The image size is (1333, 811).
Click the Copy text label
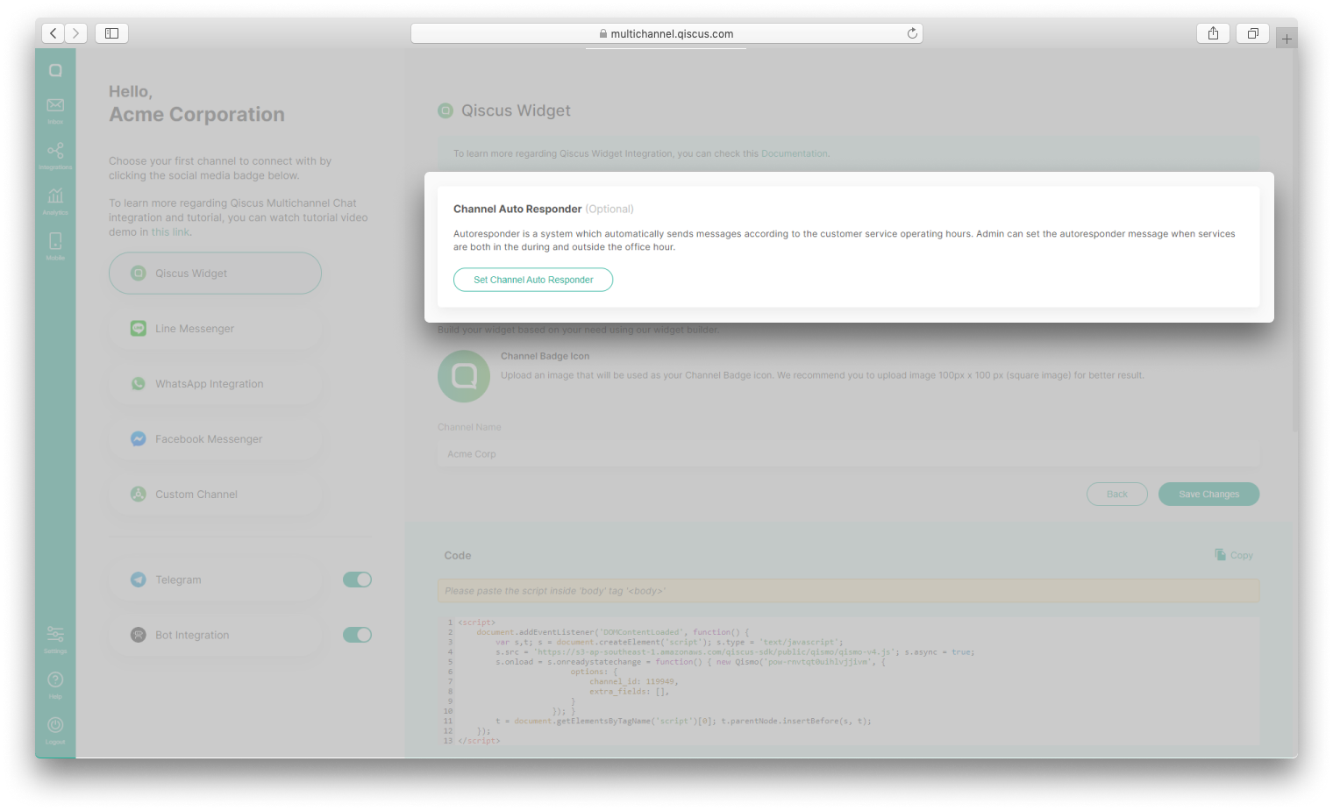[x=1241, y=555]
